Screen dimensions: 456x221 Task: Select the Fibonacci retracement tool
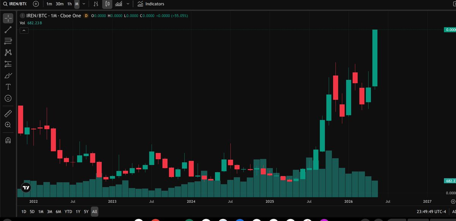(8, 41)
